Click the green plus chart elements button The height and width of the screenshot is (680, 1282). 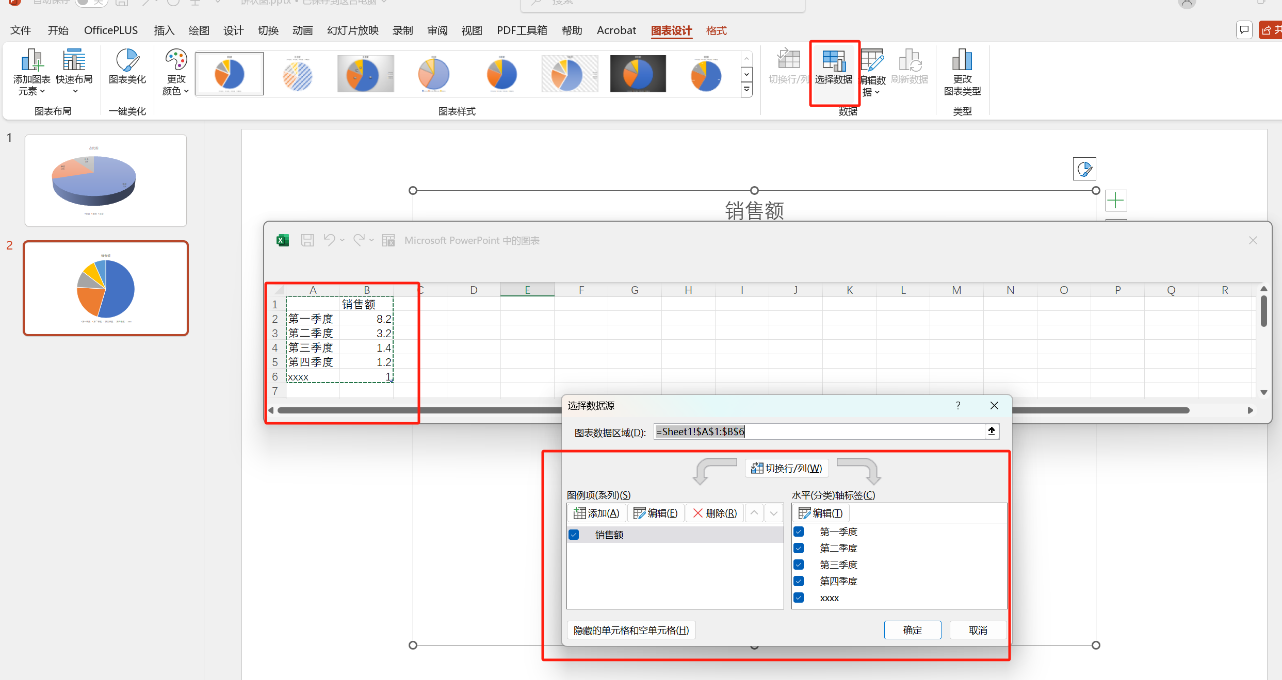click(x=1116, y=201)
